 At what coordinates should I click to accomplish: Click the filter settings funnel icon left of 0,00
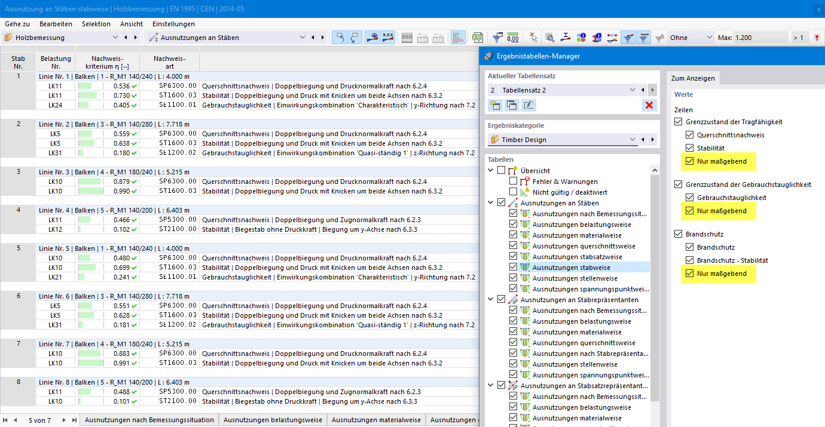click(497, 38)
